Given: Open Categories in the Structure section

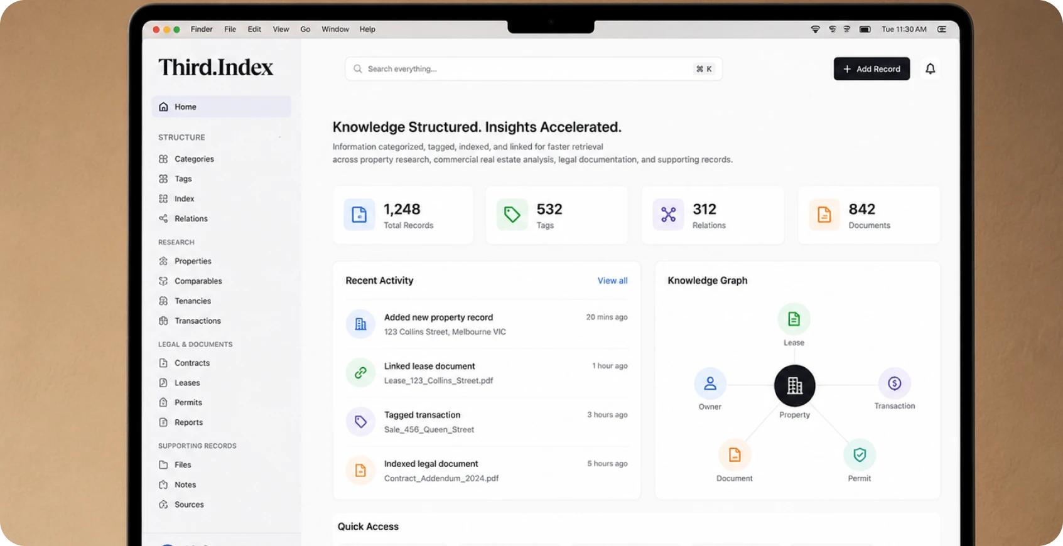Looking at the screenshot, I should tap(194, 159).
